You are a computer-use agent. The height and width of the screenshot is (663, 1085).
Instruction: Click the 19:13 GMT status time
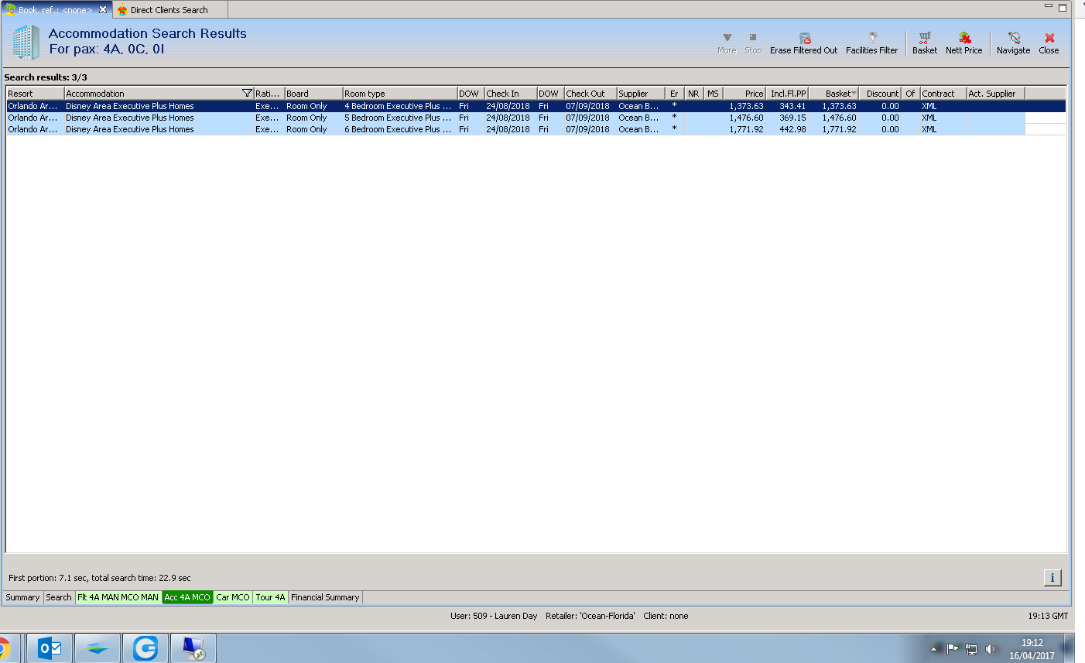(1048, 616)
